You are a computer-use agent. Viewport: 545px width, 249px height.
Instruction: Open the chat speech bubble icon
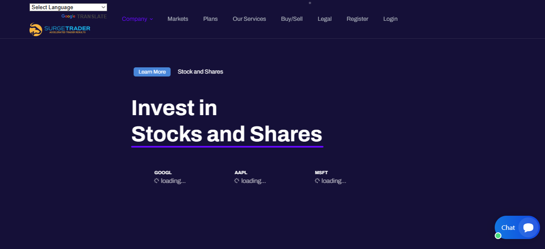click(x=528, y=227)
